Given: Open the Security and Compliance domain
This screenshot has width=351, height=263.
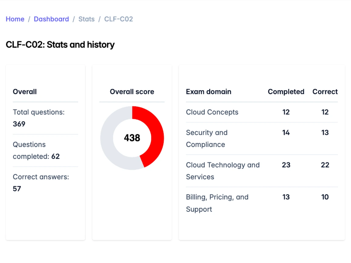Looking at the screenshot, I should coord(207,138).
